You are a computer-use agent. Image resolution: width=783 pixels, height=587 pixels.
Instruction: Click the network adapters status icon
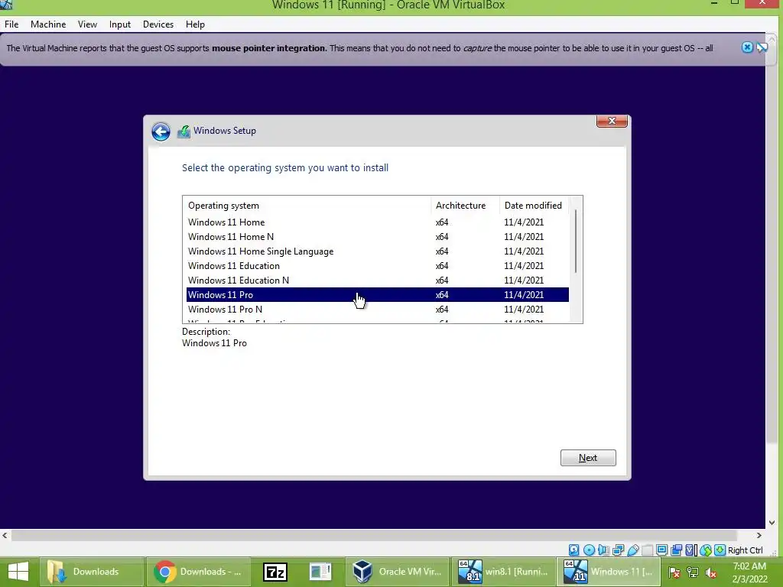click(x=618, y=550)
